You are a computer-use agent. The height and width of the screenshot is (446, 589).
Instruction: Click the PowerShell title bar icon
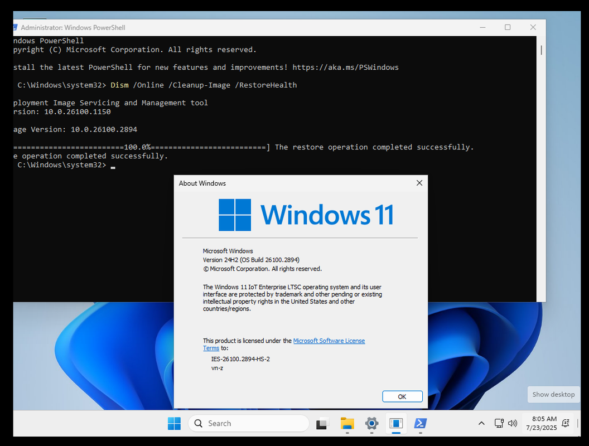click(15, 27)
